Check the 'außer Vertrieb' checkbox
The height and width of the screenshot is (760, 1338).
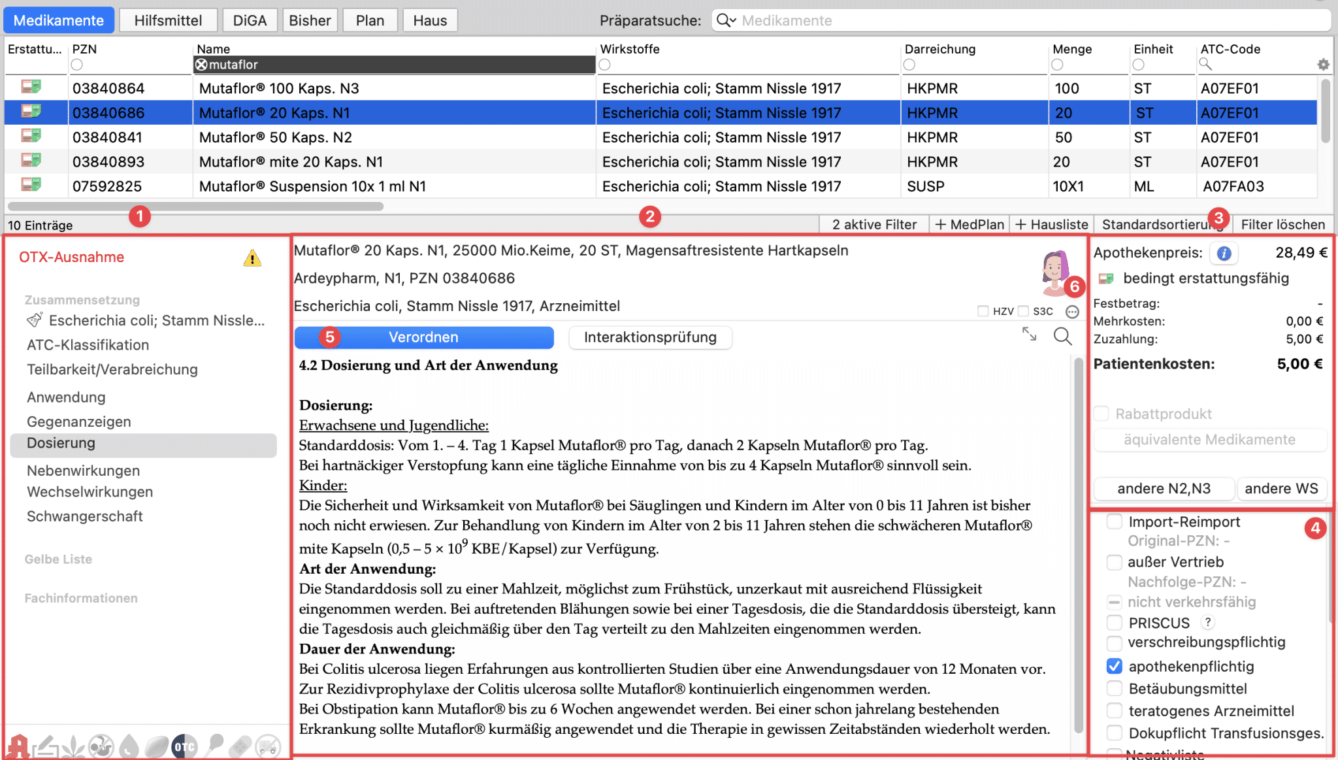(x=1115, y=562)
